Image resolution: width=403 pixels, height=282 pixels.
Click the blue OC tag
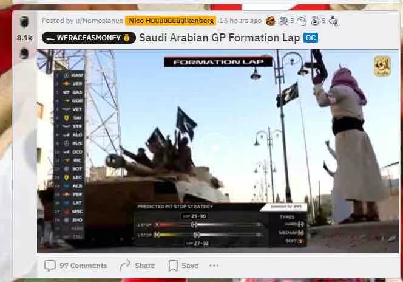pyautogui.click(x=311, y=38)
